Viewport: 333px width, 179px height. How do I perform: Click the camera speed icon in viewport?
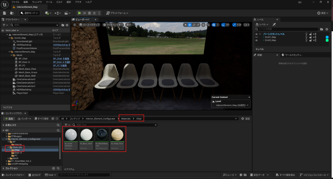[x=245, y=25]
